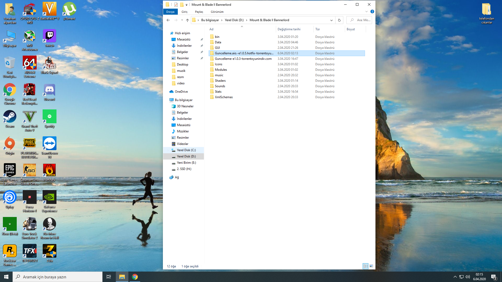Select GeForce Experience desktop icon
This screenshot has height=282, width=502.
click(49, 201)
